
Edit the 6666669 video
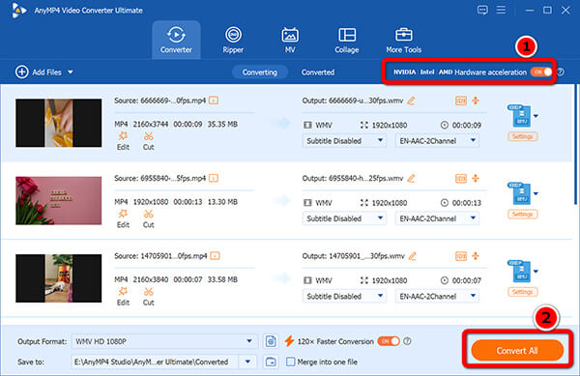(x=123, y=141)
